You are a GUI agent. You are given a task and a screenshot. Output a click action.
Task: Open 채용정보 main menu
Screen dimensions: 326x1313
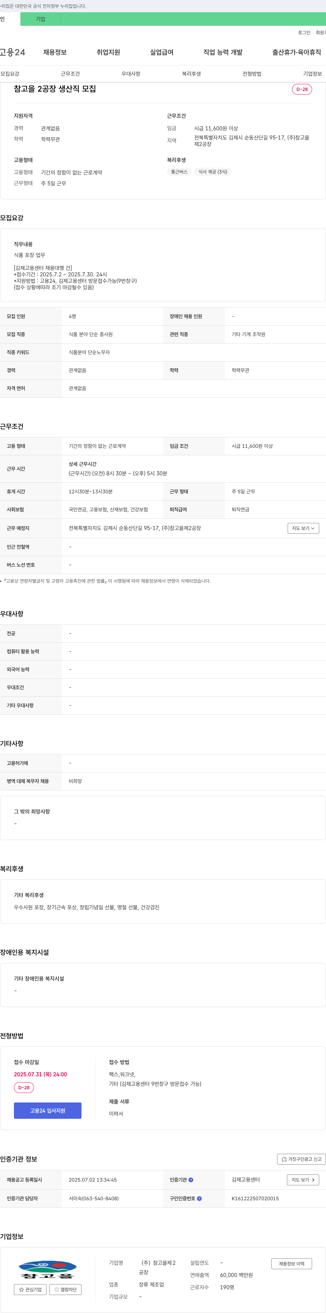click(55, 52)
